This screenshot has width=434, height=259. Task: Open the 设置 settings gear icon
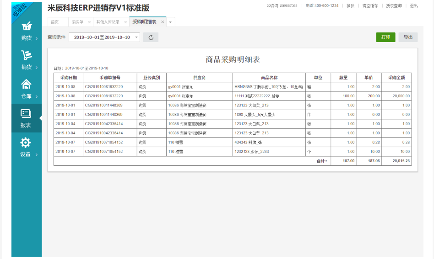[x=27, y=143]
